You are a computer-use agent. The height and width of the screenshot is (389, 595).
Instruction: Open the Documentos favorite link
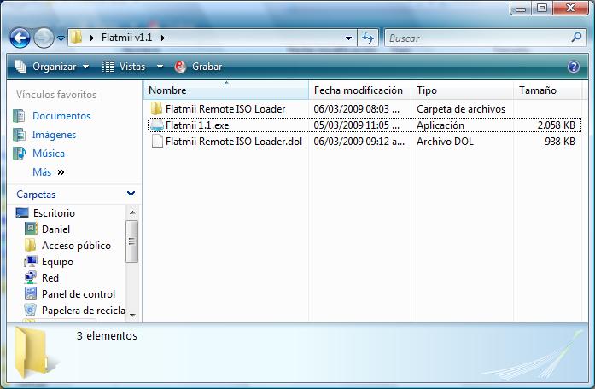[x=61, y=116]
